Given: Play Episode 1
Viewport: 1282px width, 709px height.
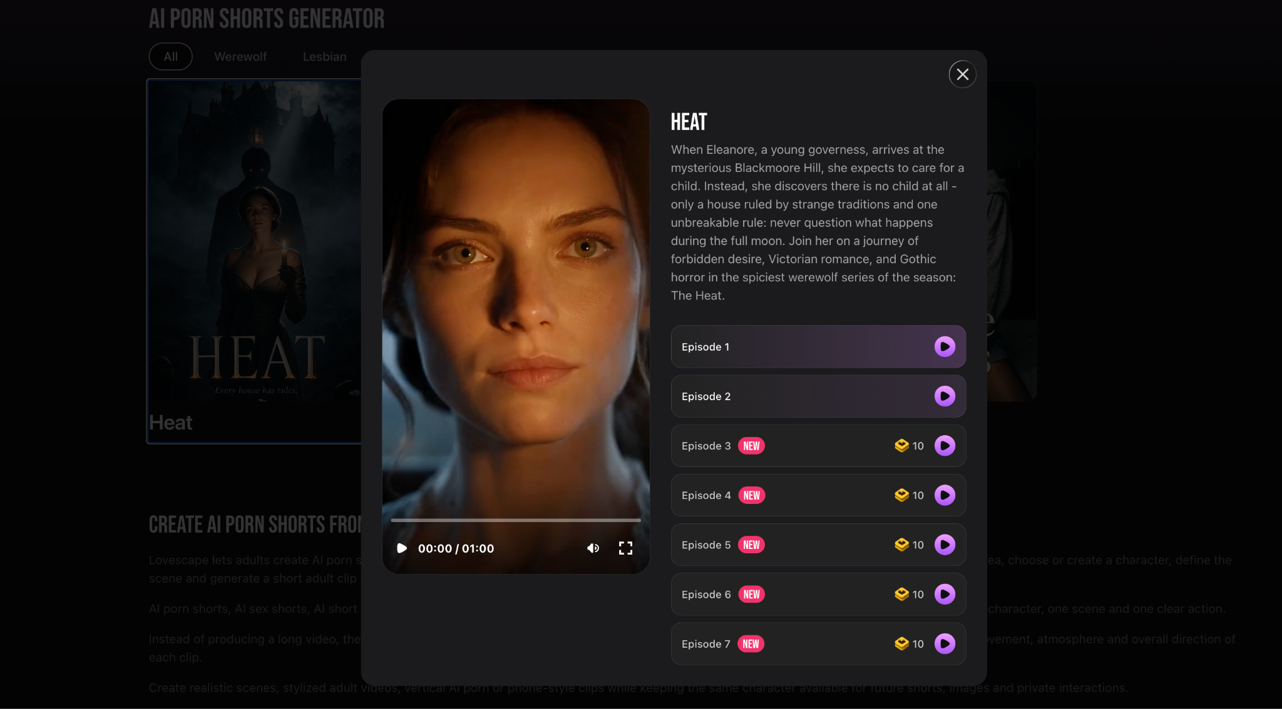Looking at the screenshot, I should [945, 346].
